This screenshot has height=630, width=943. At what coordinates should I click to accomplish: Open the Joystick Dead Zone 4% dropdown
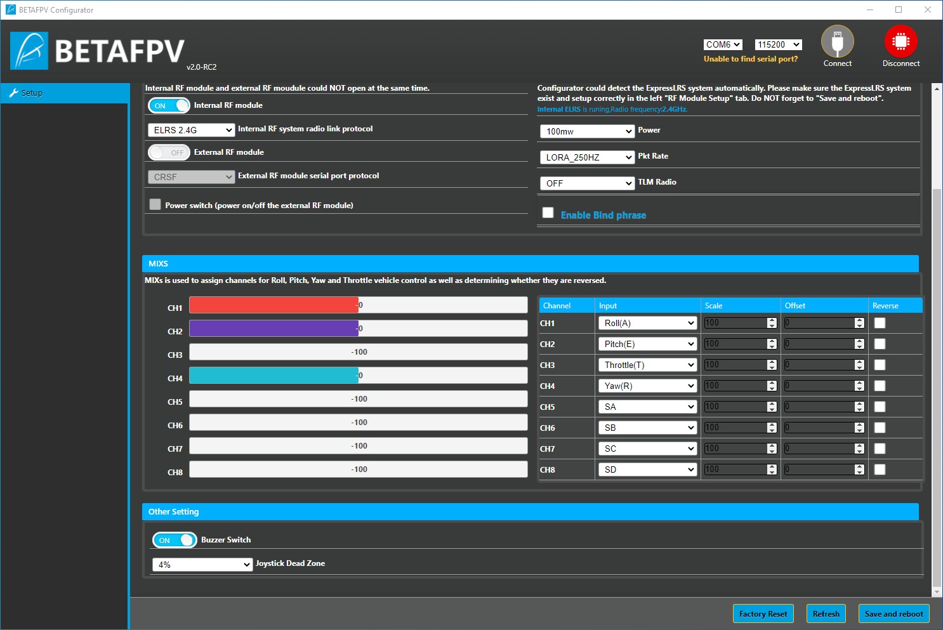pos(202,565)
